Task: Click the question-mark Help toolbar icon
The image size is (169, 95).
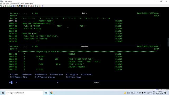Action: (42, 6)
